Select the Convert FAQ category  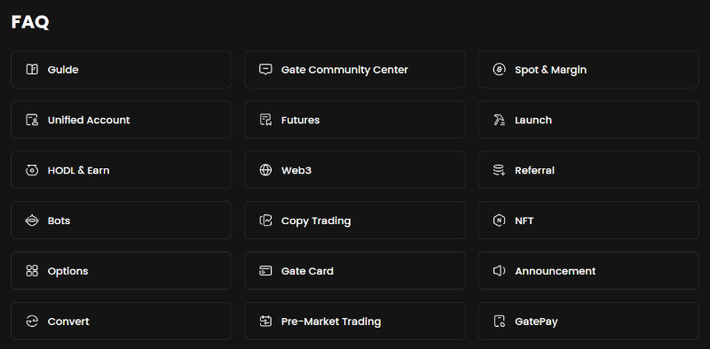pos(122,322)
